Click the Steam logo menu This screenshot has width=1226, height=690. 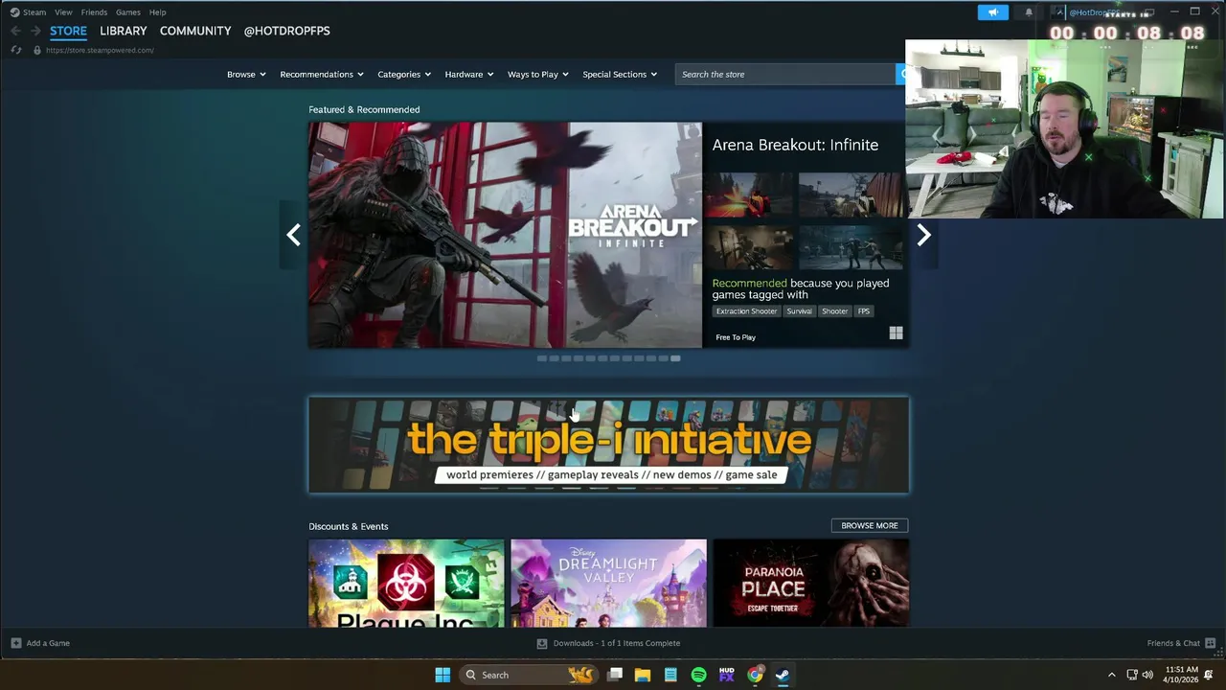[28, 12]
